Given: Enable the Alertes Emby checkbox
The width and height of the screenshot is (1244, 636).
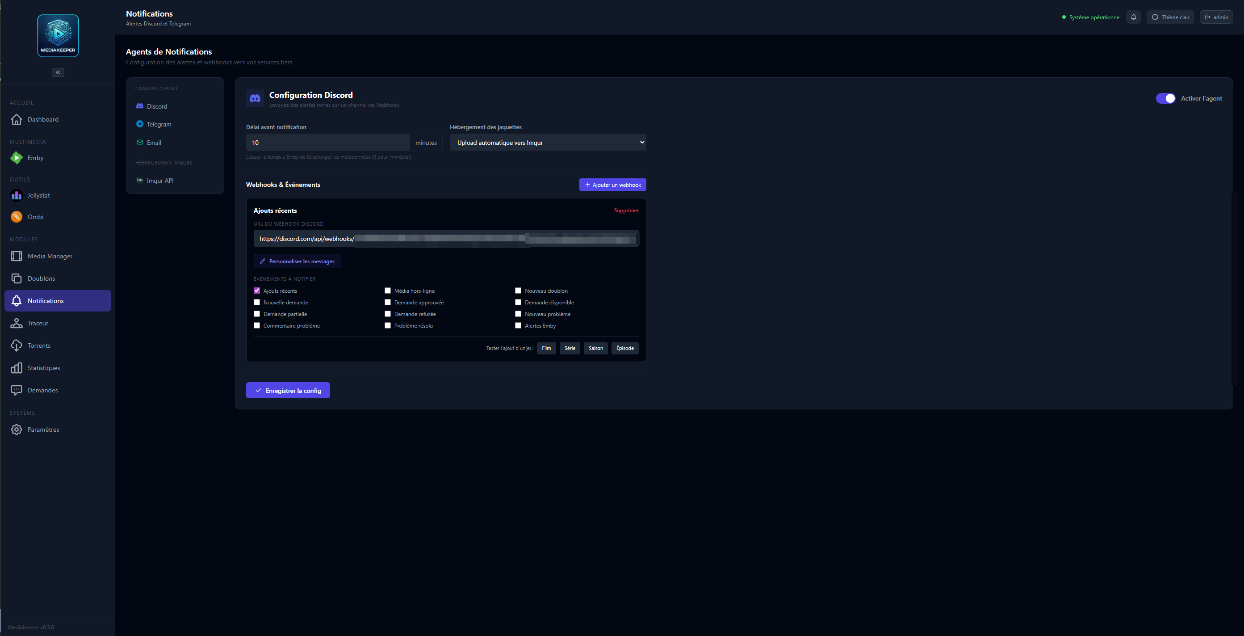Looking at the screenshot, I should click(518, 325).
